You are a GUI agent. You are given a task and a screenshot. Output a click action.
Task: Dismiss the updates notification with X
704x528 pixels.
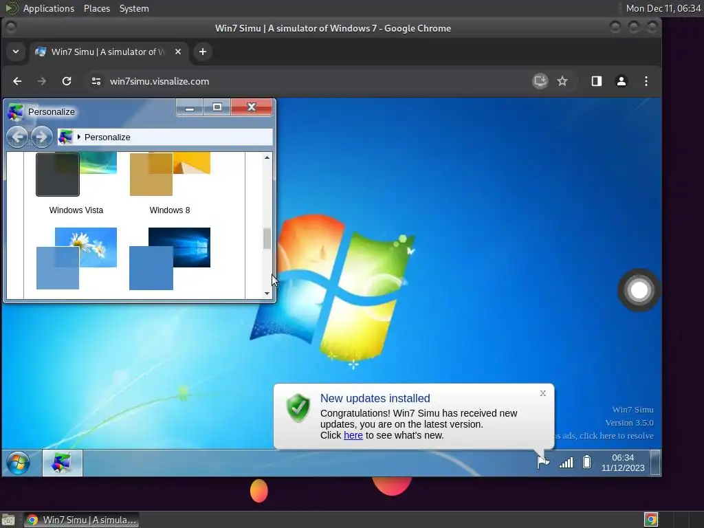click(543, 393)
